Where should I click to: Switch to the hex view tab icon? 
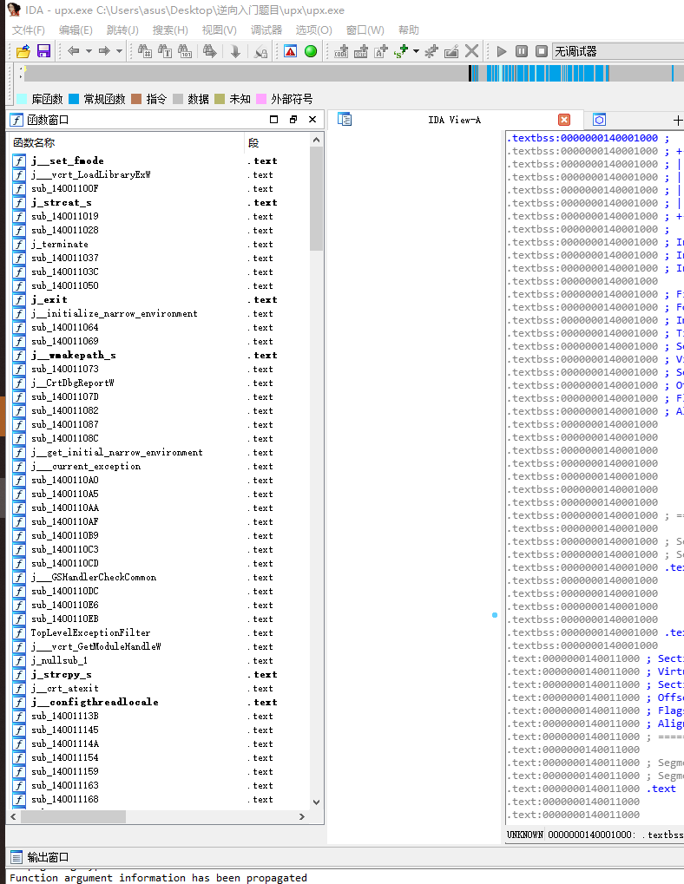600,120
